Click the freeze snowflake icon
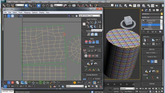The image size is (165, 93). [x=63, y=87]
